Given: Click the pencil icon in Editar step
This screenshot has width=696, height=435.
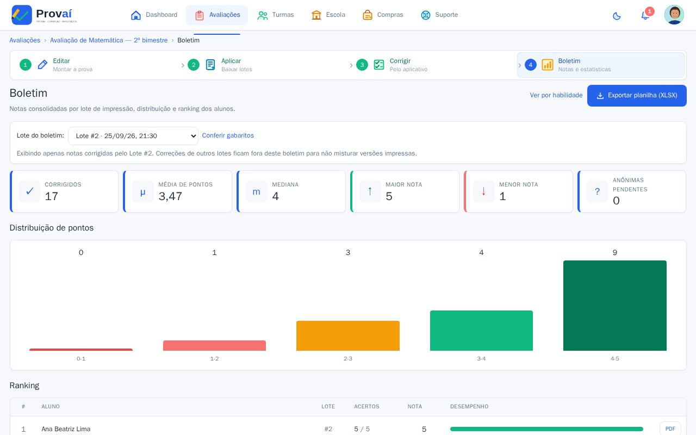Looking at the screenshot, I should [42, 65].
